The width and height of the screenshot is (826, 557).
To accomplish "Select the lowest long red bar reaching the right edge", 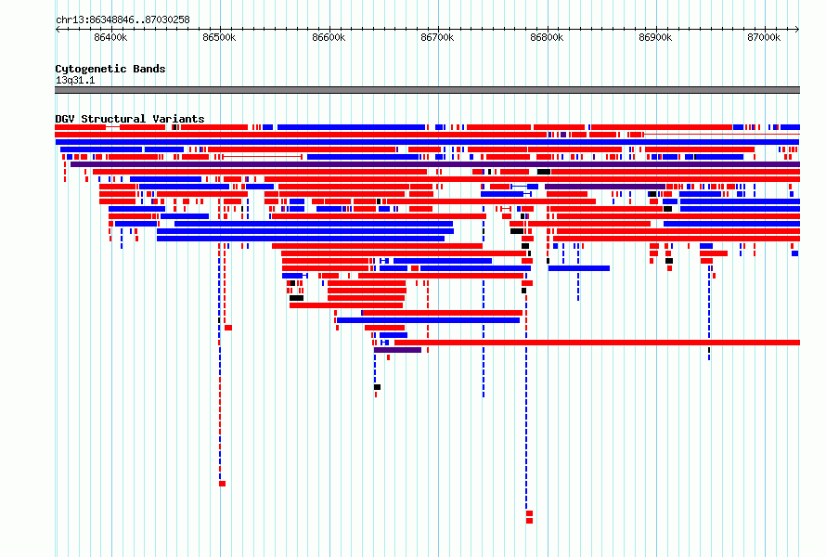I will coord(597,343).
